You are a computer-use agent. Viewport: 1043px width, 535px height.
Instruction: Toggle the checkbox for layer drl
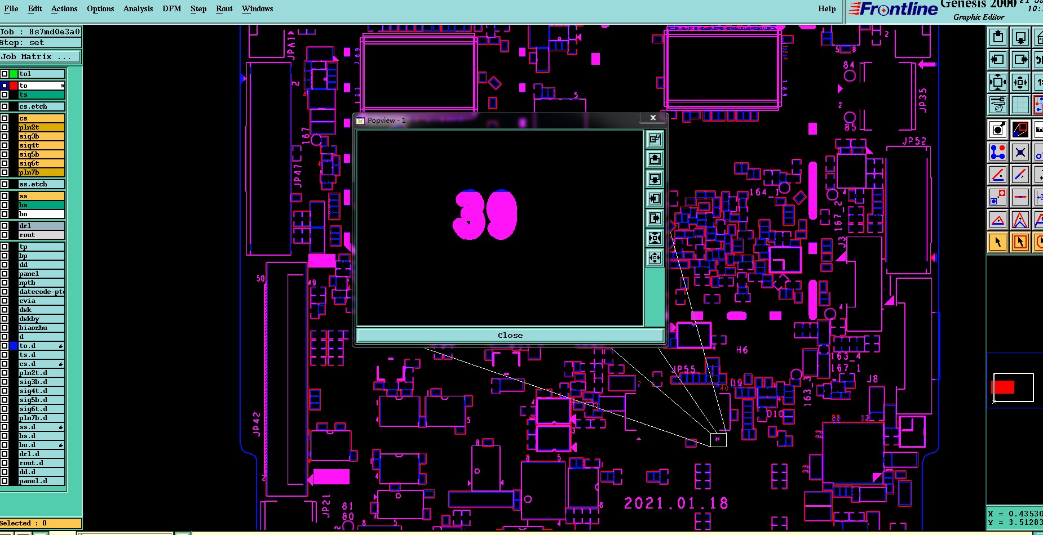point(5,226)
